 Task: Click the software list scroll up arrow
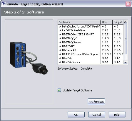(x=125, y=22)
